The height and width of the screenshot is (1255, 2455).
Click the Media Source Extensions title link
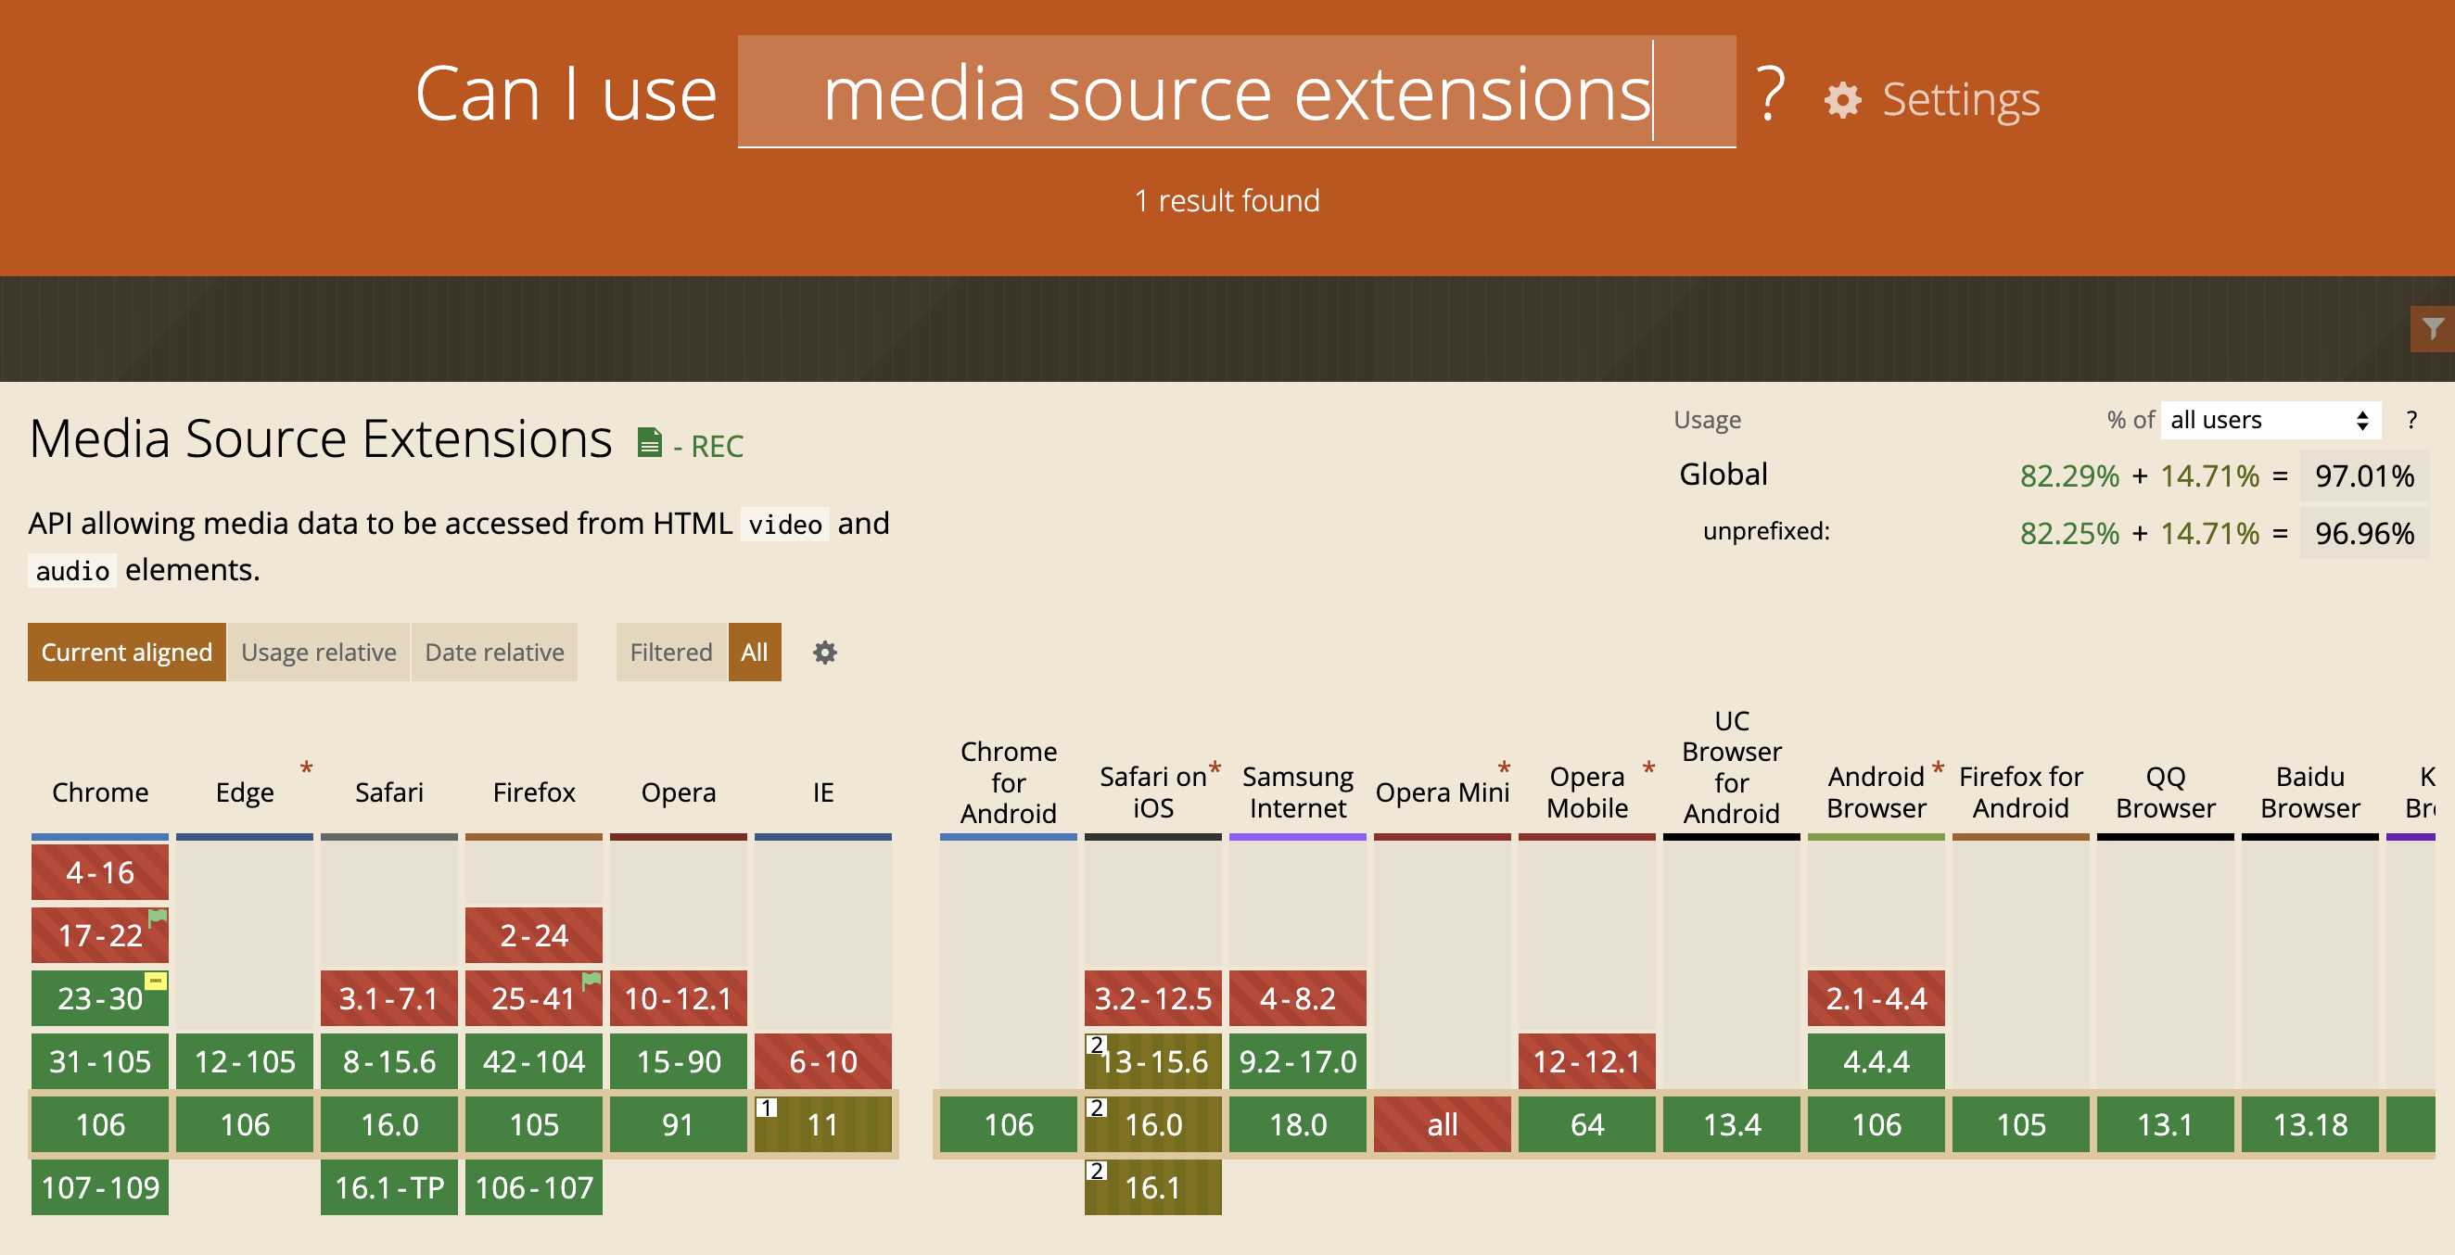pyautogui.click(x=320, y=439)
